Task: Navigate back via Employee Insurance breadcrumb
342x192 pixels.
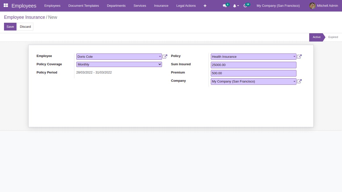Action: pyautogui.click(x=24, y=17)
